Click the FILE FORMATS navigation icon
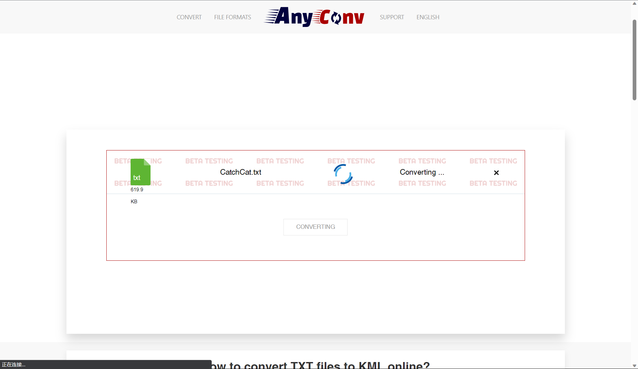This screenshot has height=369, width=638. 233,17
